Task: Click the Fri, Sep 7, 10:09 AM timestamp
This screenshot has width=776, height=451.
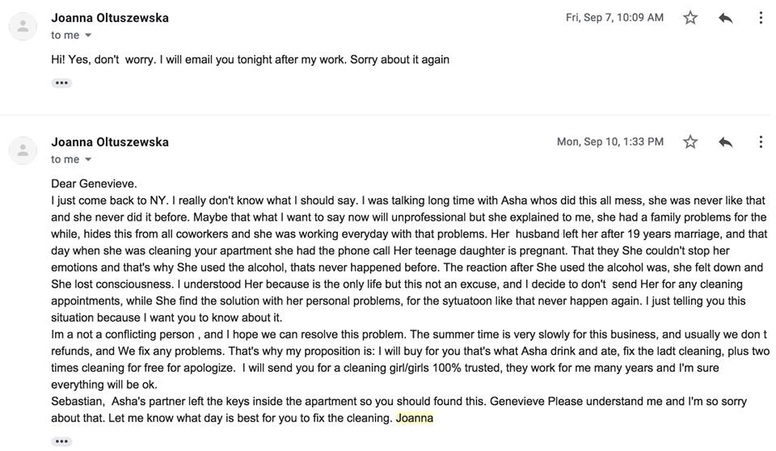Action: click(614, 18)
